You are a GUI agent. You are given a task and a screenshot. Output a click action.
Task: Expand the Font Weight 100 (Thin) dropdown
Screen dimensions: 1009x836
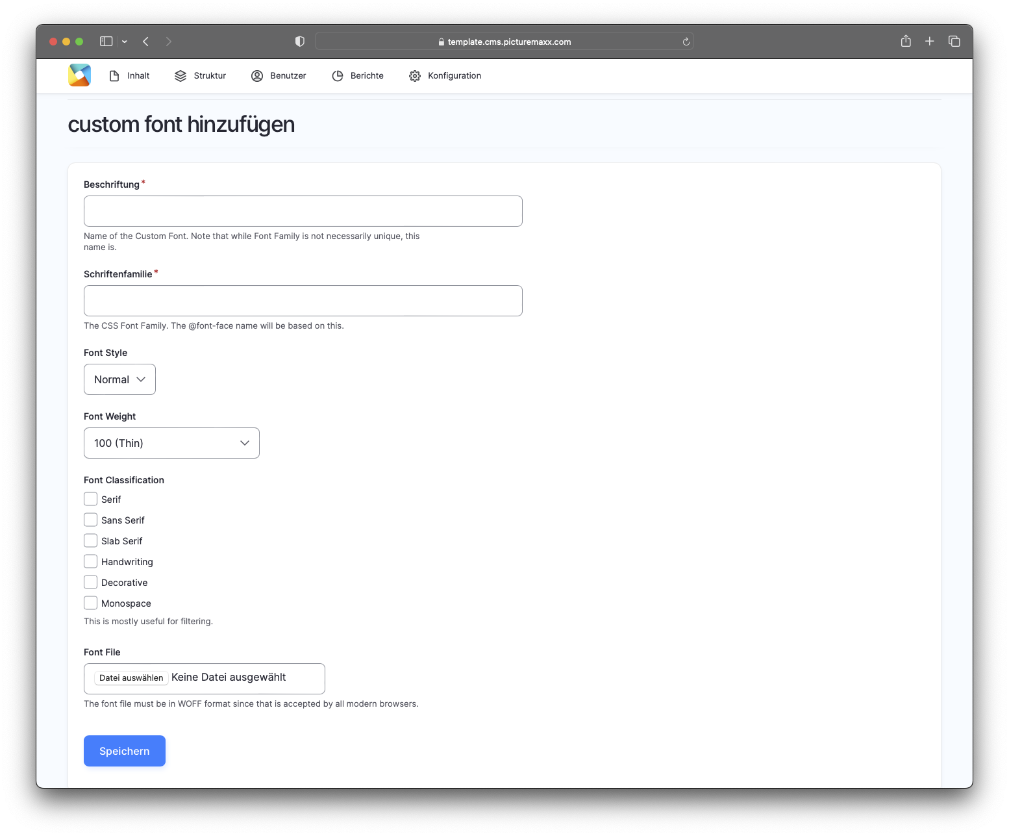pyautogui.click(x=171, y=443)
